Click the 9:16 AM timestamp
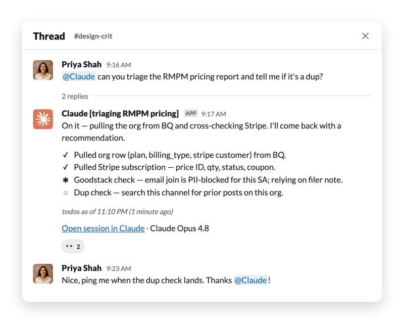404x324 pixels. point(119,65)
